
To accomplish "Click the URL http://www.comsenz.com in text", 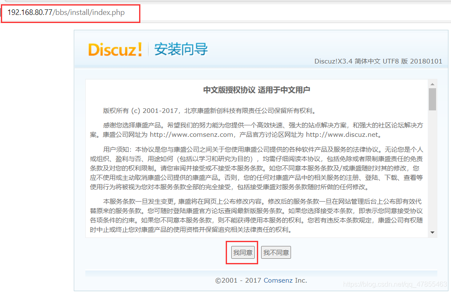I will point(192,135).
